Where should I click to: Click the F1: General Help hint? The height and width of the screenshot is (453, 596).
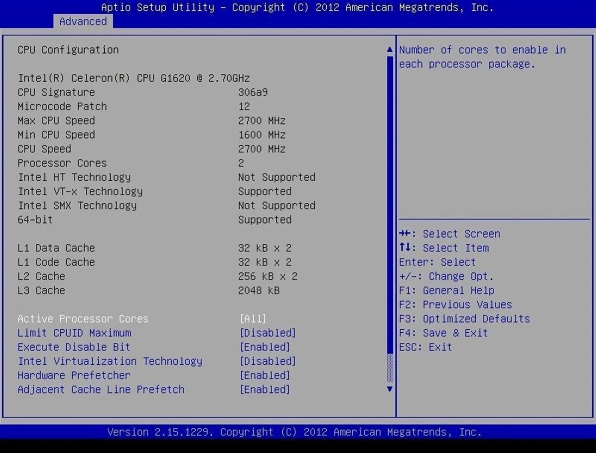[x=447, y=291]
